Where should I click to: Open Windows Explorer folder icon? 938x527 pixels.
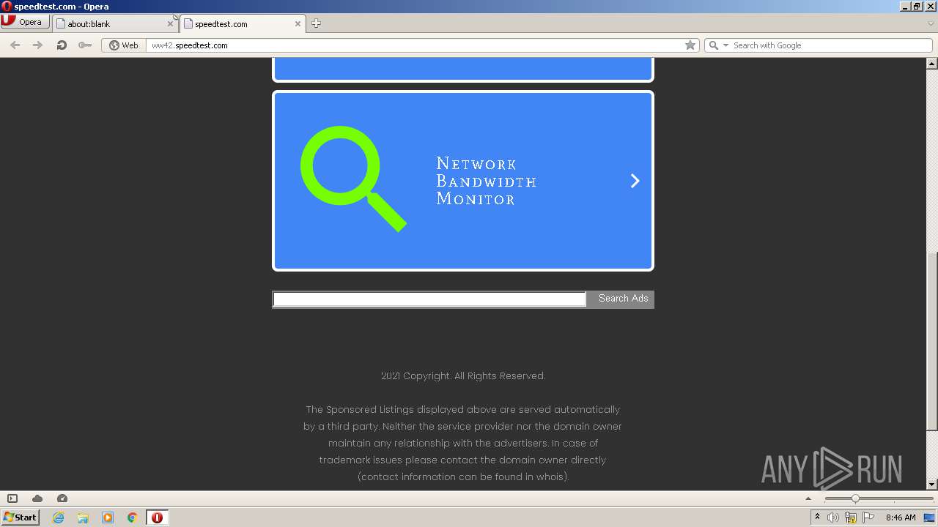[x=83, y=517]
